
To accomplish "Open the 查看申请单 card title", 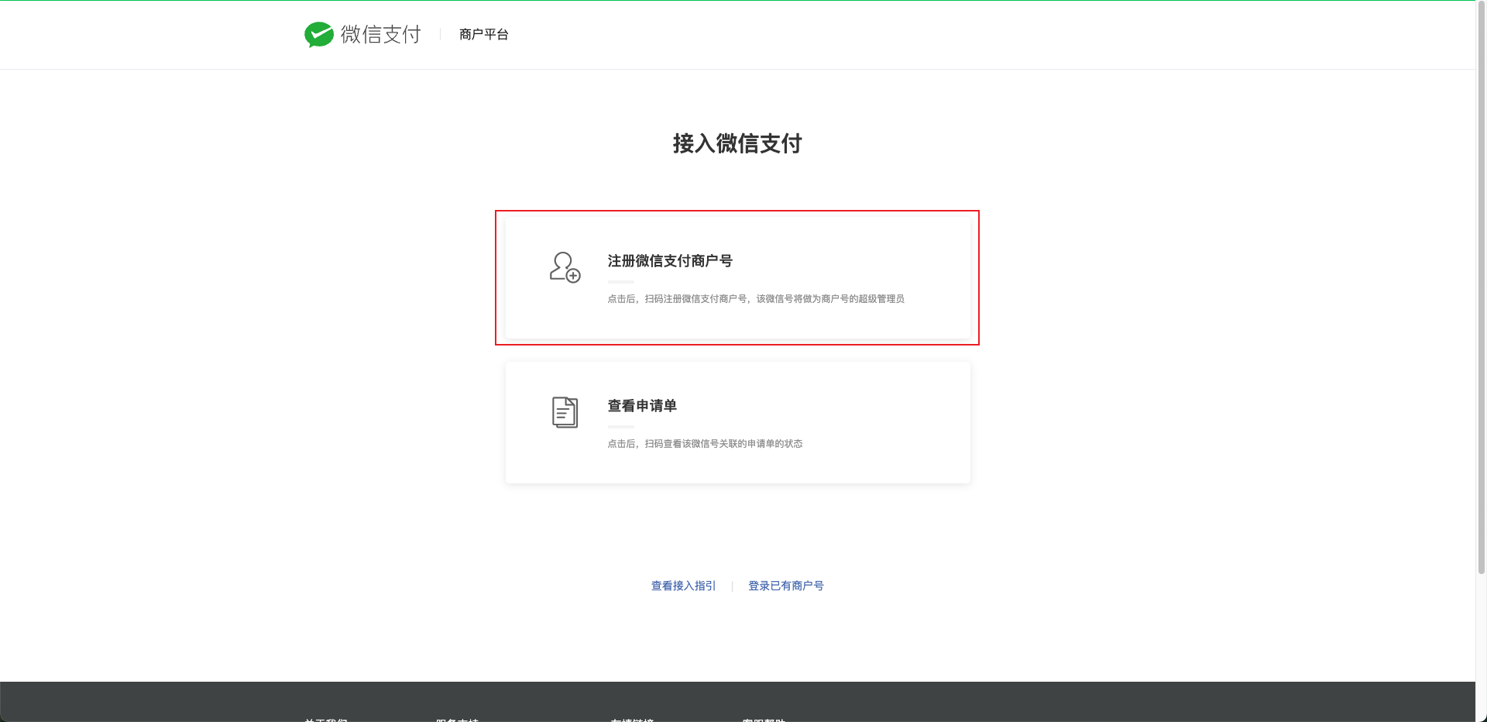I will 642,406.
